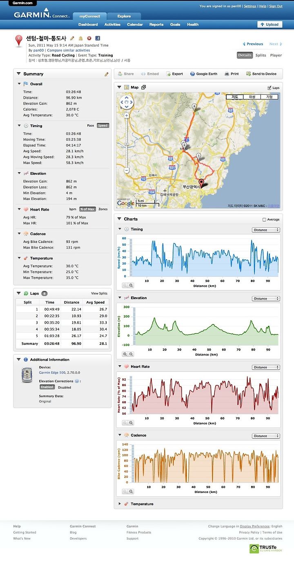Click the Embed toolbar button
The image size is (294, 575).
click(x=150, y=74)
